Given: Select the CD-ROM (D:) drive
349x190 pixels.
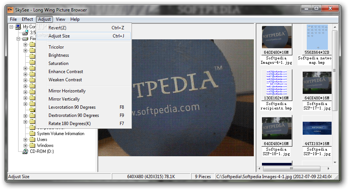Looking at the screenshot, I should pos(42,151).
